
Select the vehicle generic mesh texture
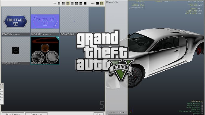click(16, 51)
